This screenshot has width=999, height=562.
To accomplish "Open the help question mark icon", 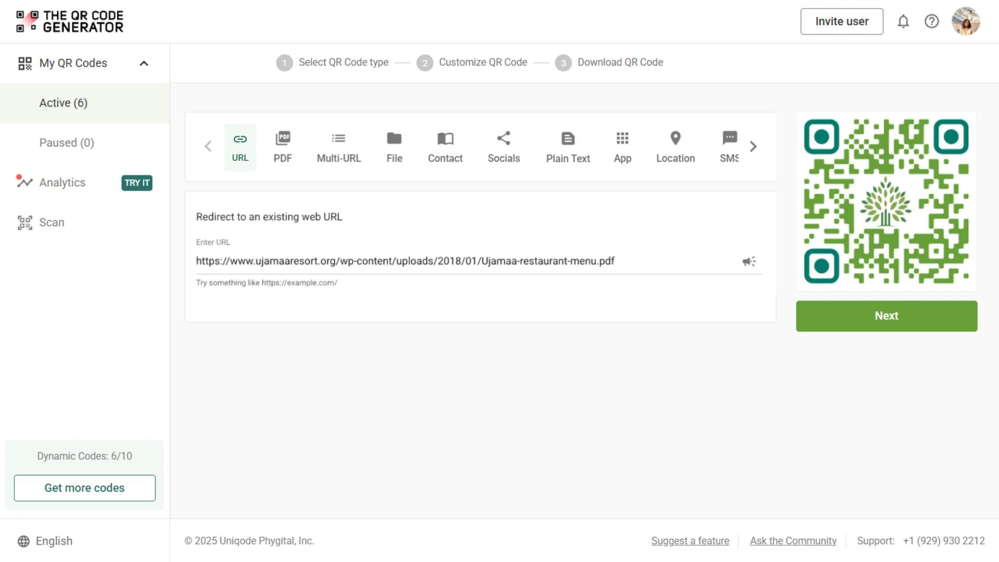I will (x=931, y=21).
